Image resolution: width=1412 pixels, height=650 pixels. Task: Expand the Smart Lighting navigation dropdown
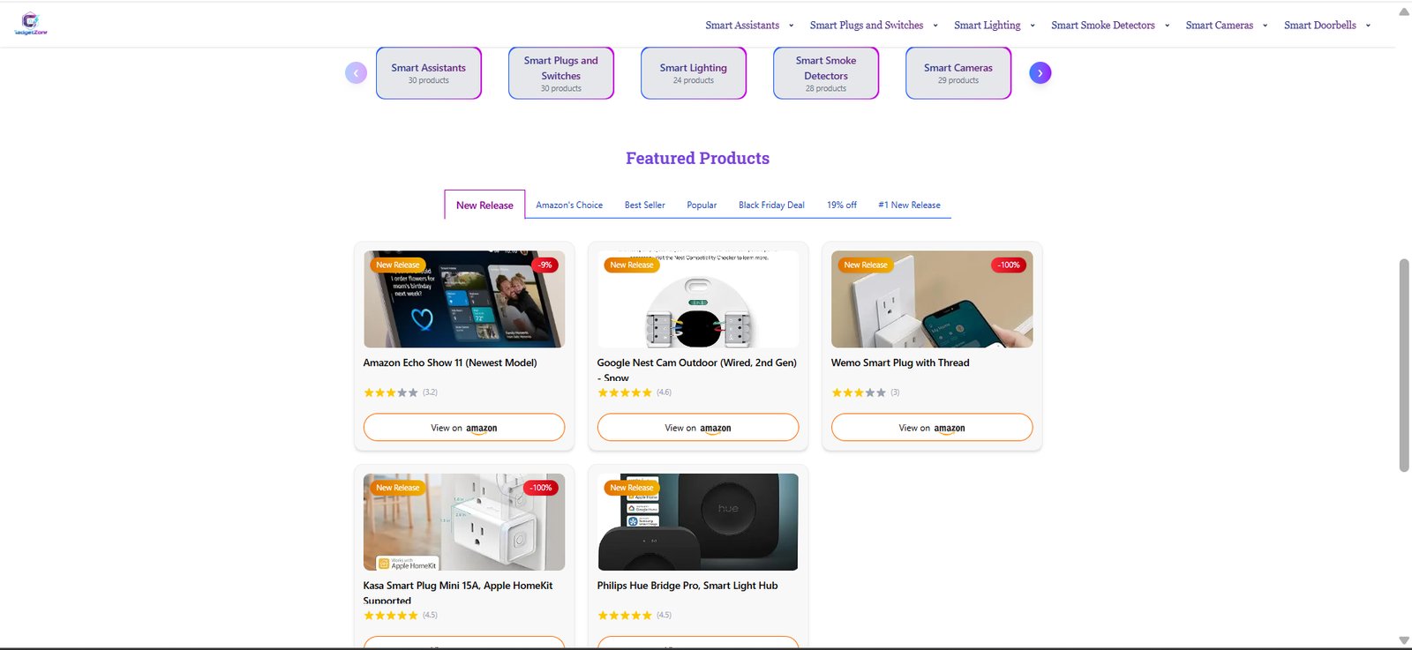pyautogui.click(x=988, y=25)
